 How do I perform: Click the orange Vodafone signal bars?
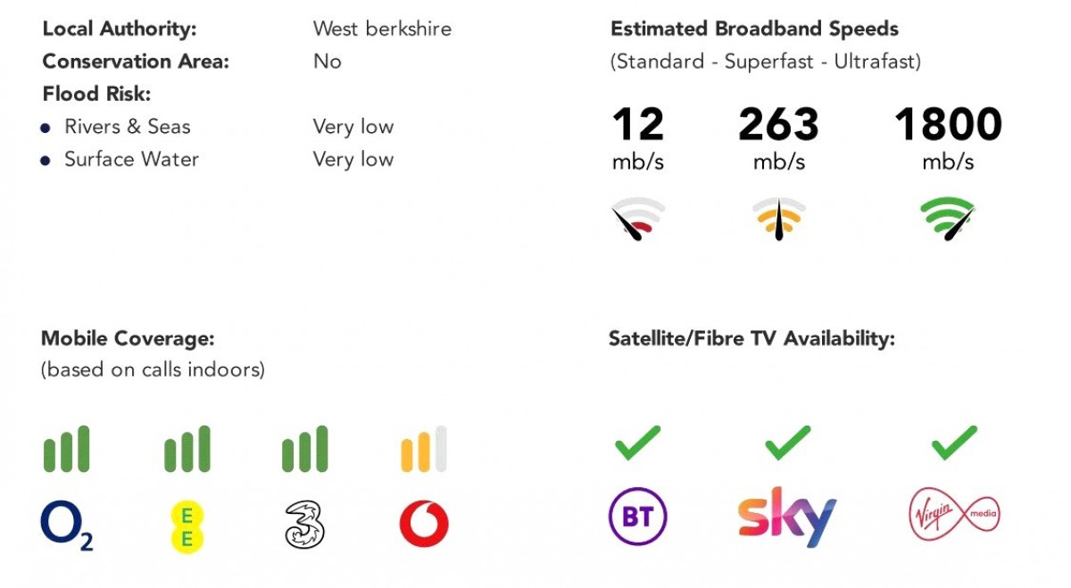click(x=424, y=449)
